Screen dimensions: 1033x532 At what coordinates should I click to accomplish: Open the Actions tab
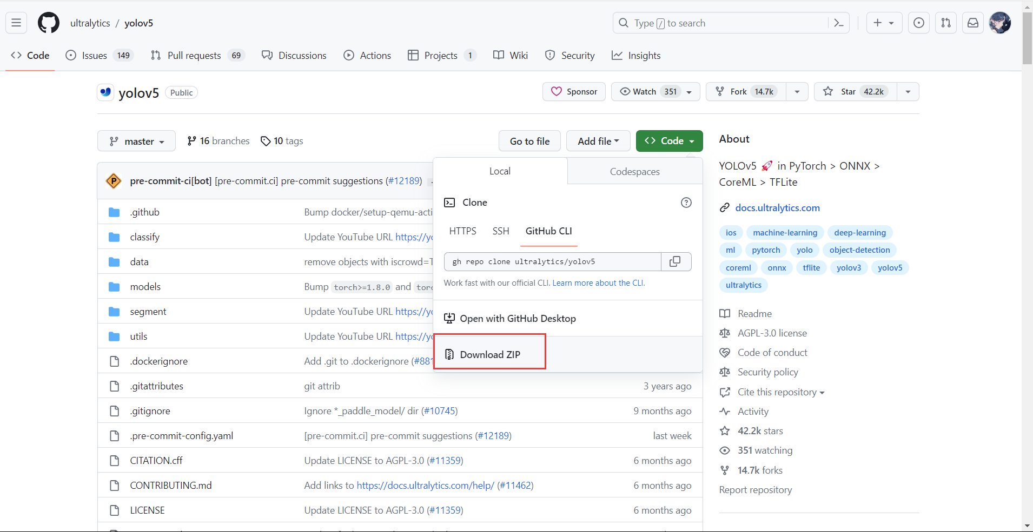[367, 55]
